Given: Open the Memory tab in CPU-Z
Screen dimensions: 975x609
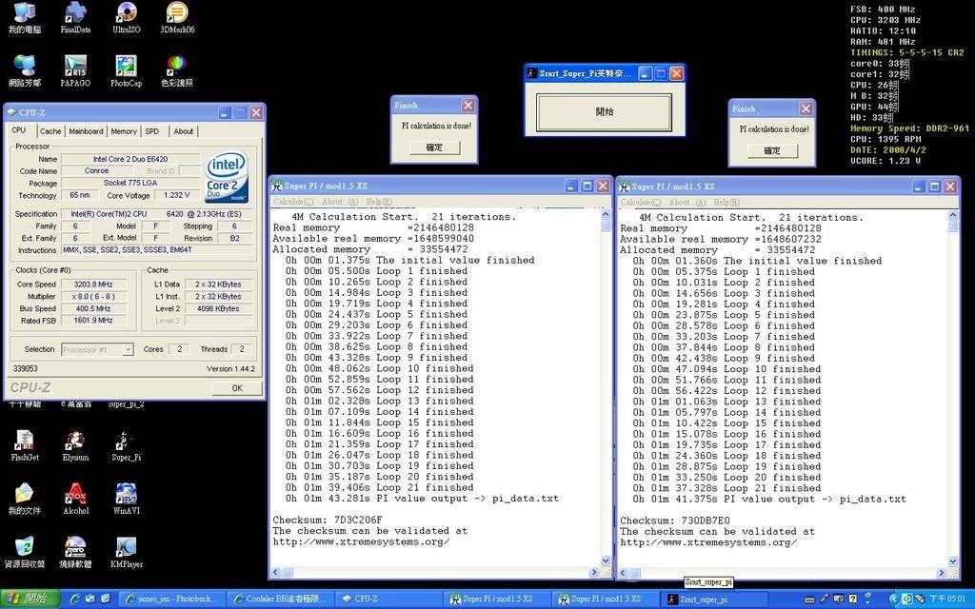Looking at the screenshot, I should [124, 131].
